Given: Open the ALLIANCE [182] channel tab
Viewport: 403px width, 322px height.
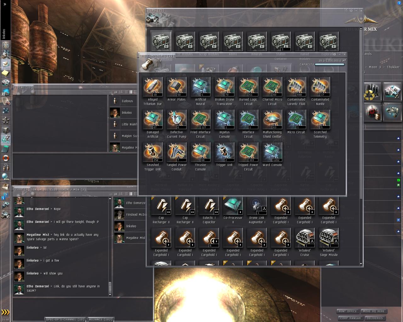Looking at the screenshot, I should point(100,319).
